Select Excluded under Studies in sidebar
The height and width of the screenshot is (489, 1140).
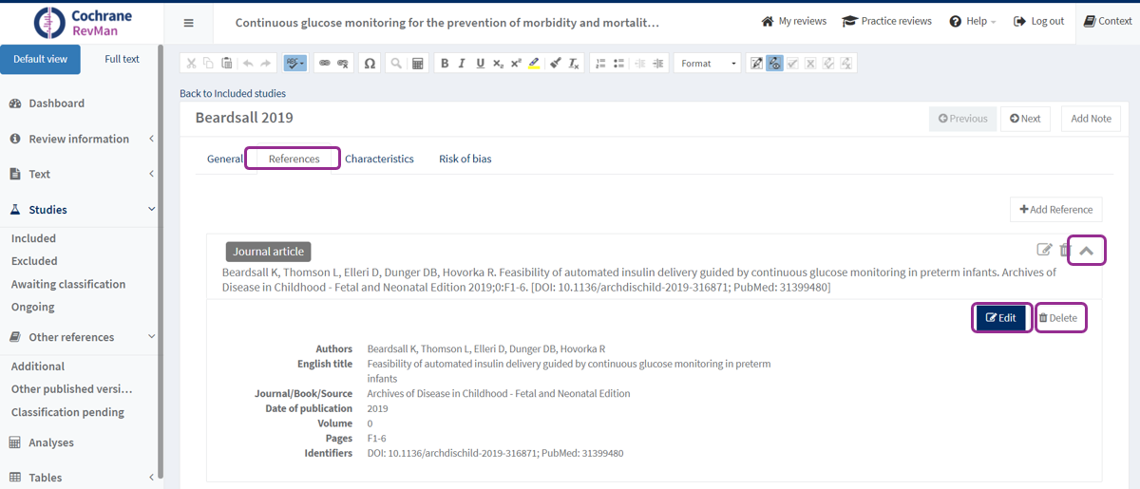click(x=34, y=261)
